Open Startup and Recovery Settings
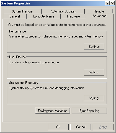 [94, 98]
